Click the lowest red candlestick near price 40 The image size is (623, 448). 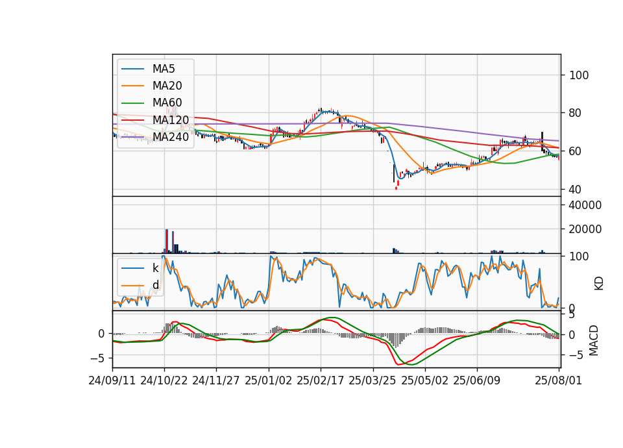tap(396, 188)
